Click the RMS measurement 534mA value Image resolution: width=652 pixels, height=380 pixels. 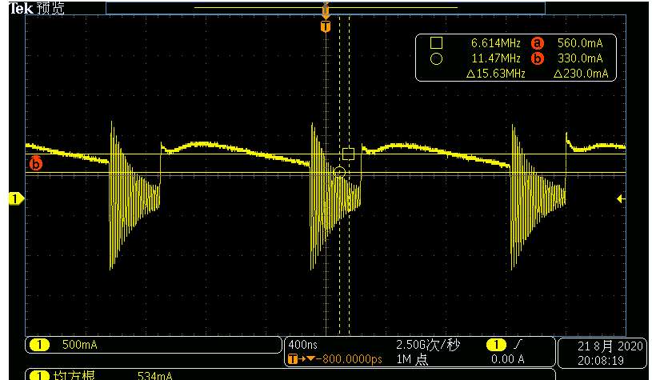coord(154,375)
